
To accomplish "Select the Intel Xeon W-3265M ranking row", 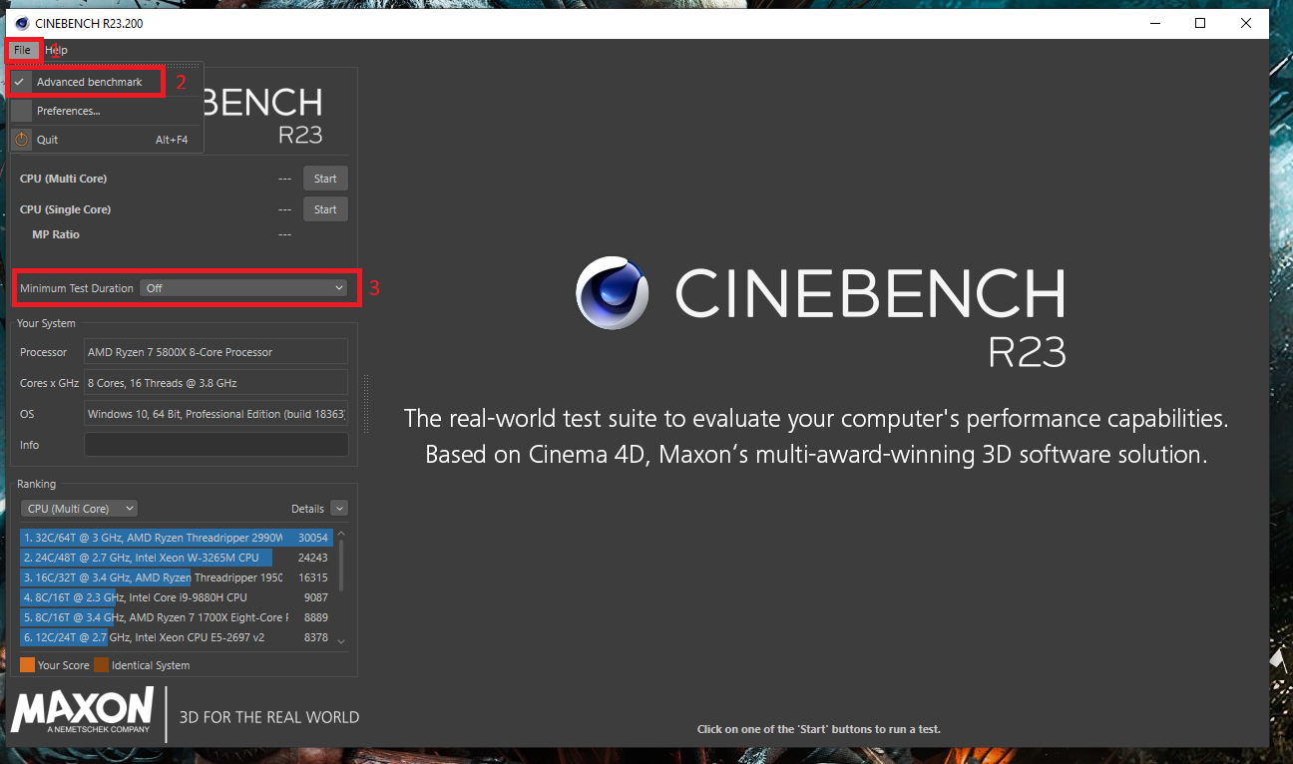I will (x=176, y=558).
